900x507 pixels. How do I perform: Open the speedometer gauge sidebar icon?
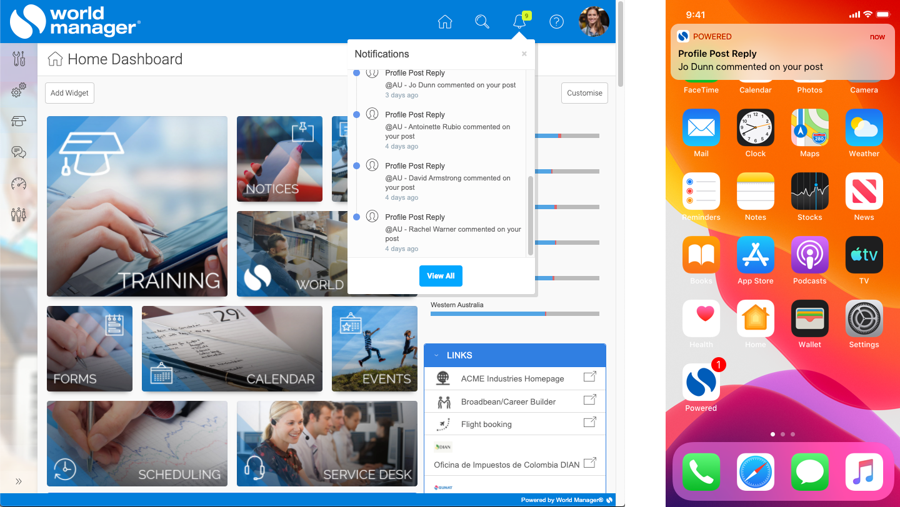[x=19, y=184]
